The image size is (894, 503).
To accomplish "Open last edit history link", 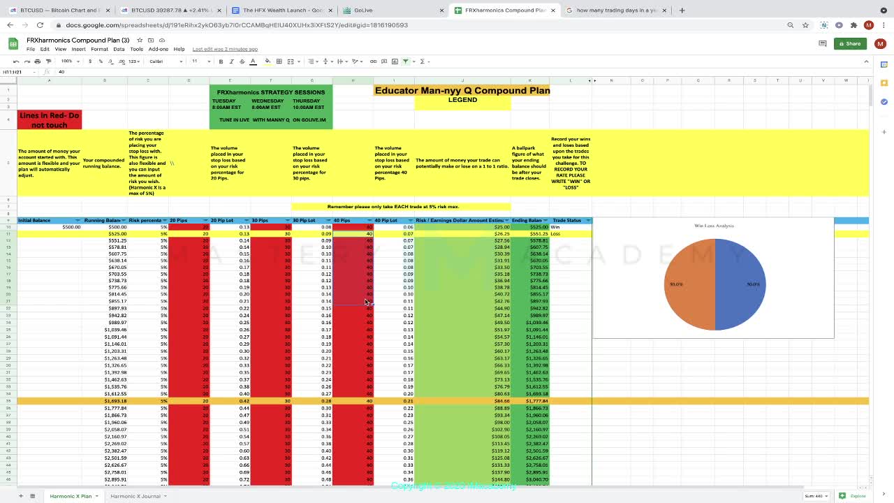I will (x=225, y=49).
